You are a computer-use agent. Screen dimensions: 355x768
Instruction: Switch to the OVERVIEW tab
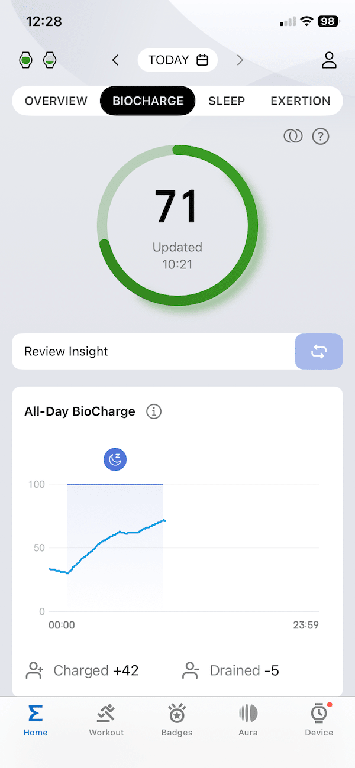coord(56,101)
